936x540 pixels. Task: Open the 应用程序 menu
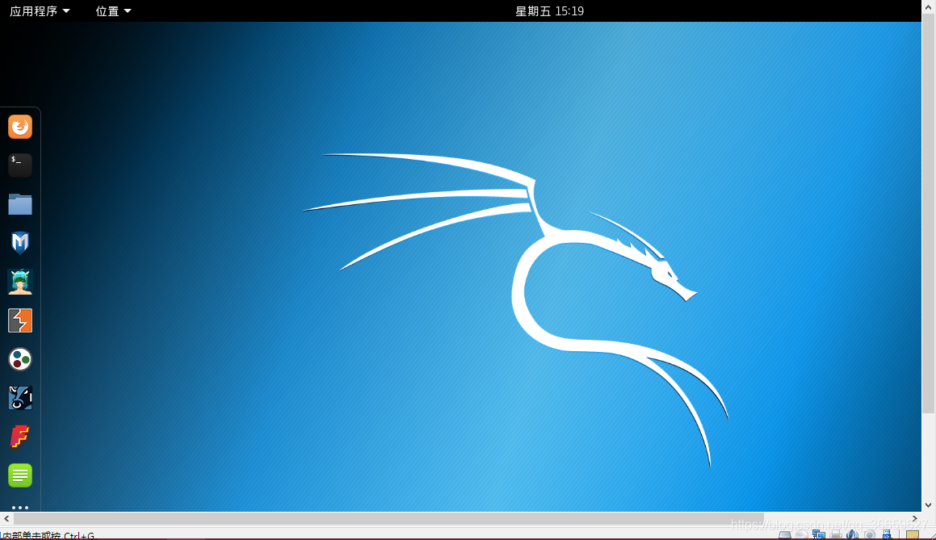tap(40, 10)
